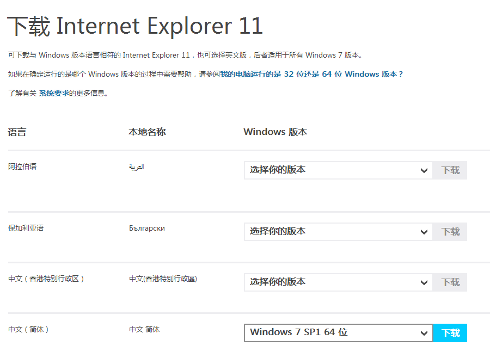
Task: Click the blue 下载 button for 中文 (简体)
Action: tap(450, 333)
